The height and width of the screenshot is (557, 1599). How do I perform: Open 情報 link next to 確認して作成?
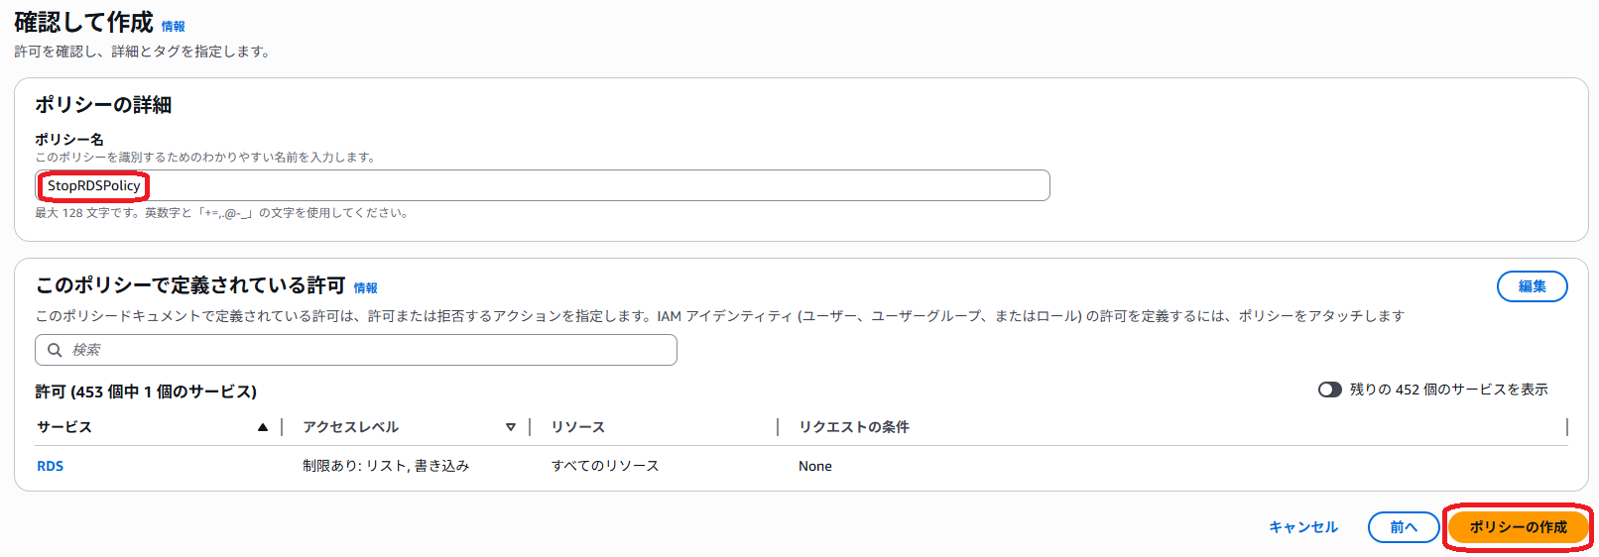(174, 27)
